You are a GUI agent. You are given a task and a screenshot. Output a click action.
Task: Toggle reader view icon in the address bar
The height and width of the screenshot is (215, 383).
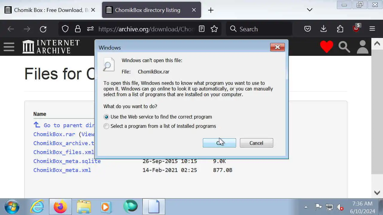pos(202,29)
